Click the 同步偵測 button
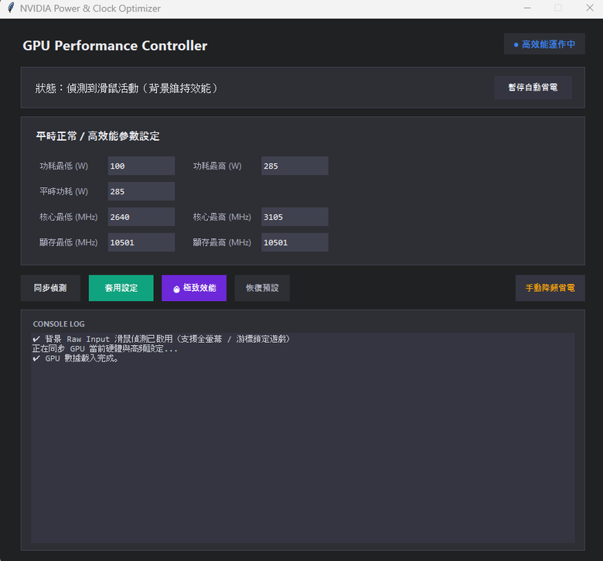 [x=50, y=288]
